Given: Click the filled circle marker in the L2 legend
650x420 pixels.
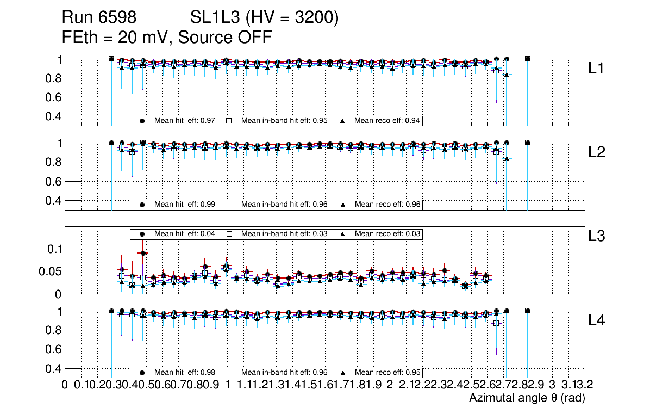Looking at the screenshot, I should (142, 205).
